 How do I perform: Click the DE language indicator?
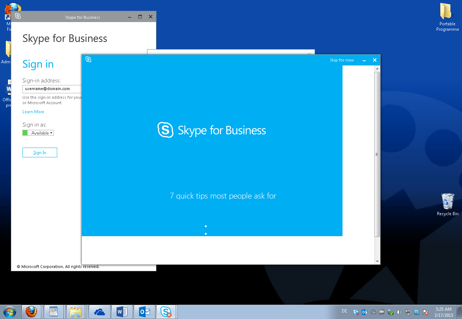[x=344, y=311]
